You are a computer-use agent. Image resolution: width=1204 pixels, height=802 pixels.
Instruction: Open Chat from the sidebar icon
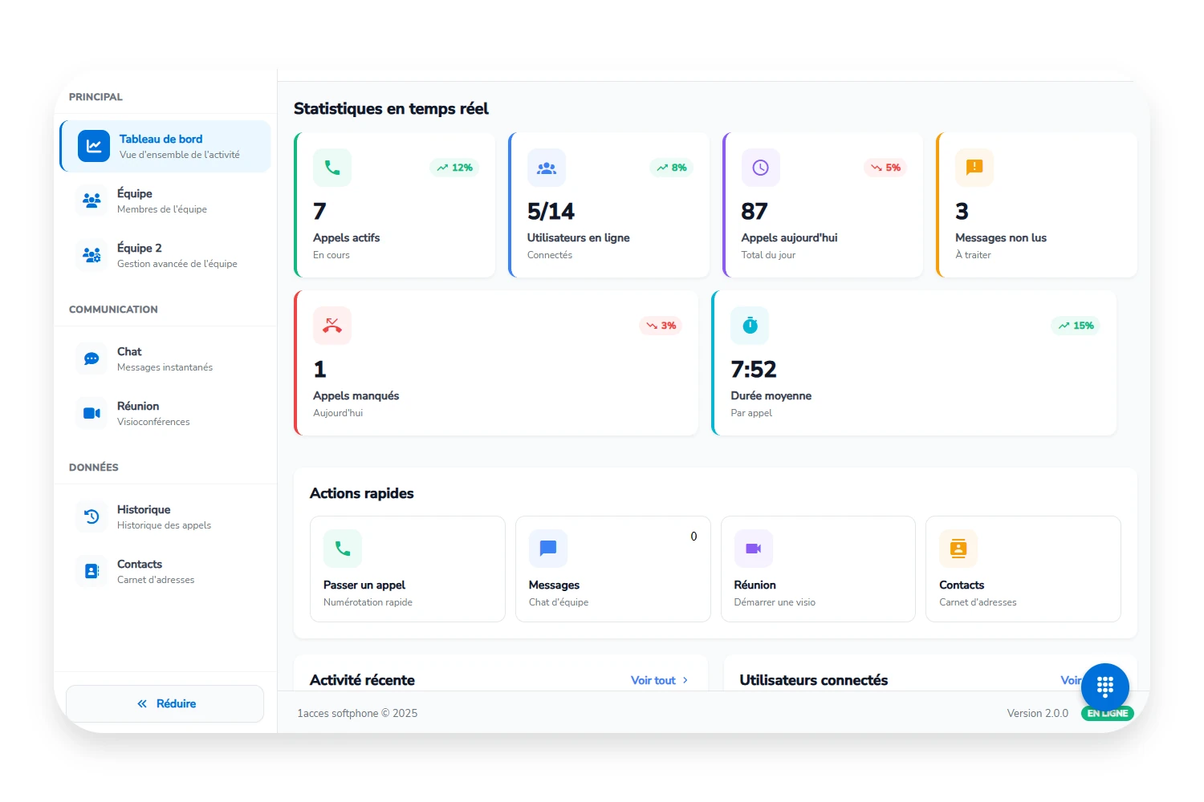(x=91, y=358)
